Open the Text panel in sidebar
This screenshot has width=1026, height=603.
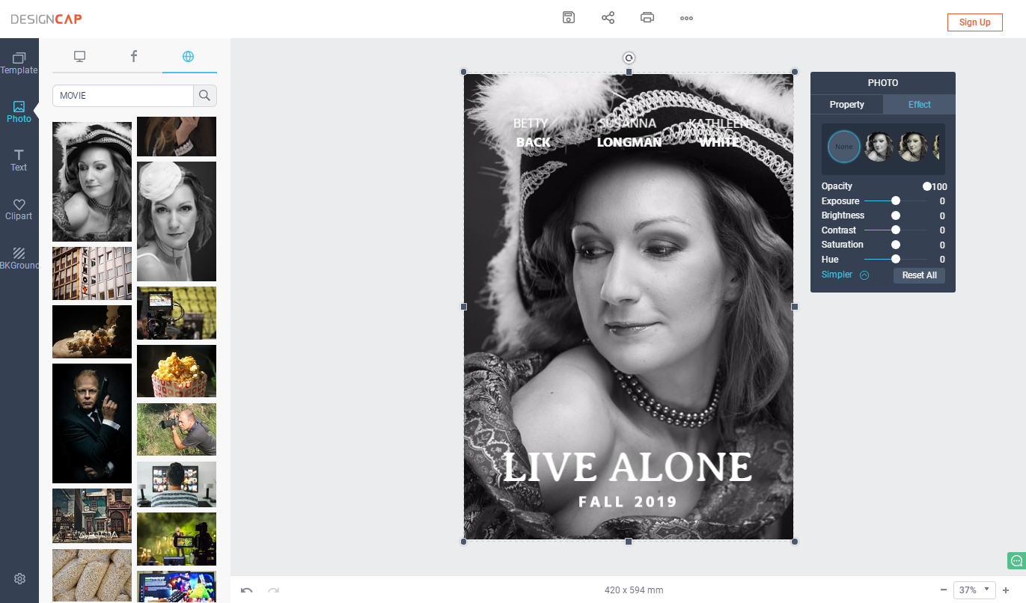coord(19,159)
